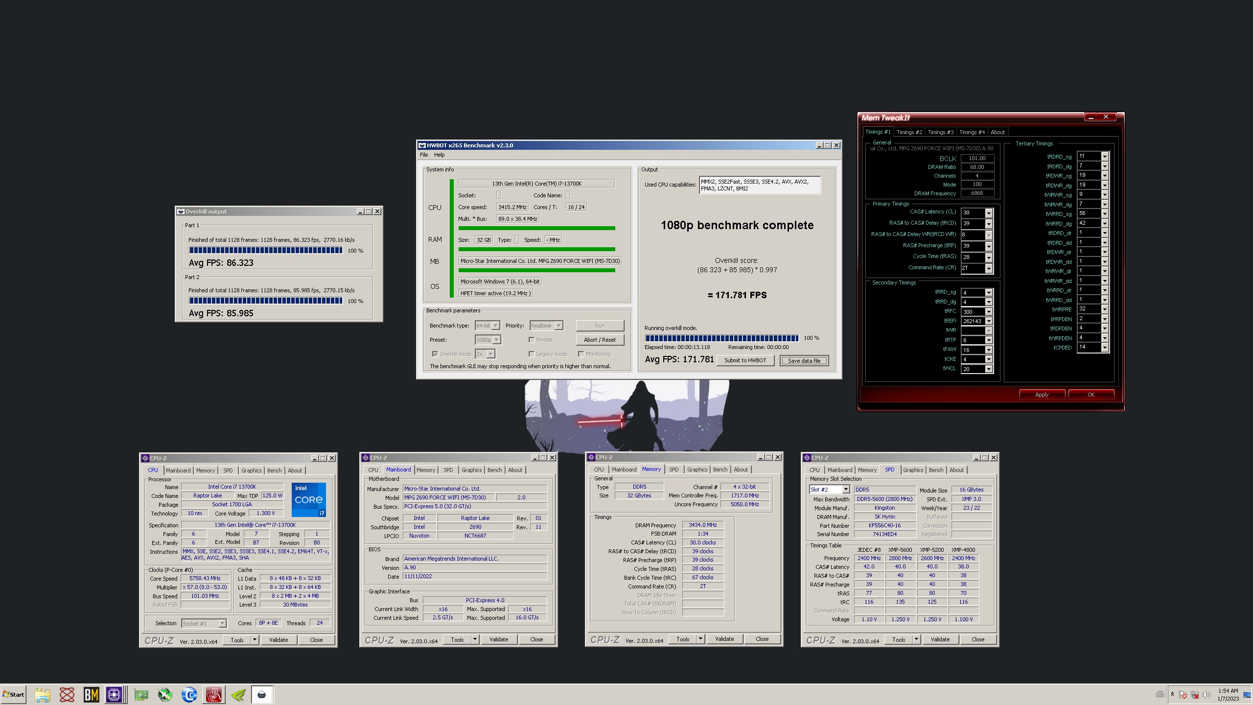Open the tRFC value dropdown
The image size is (1253, 705).
click(989, 311)
